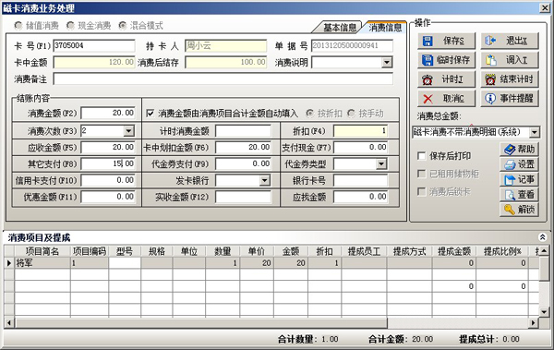Select the 混合模式 radio option
The height and width of the screenshot is (350, 554).
tap(141, 26)
